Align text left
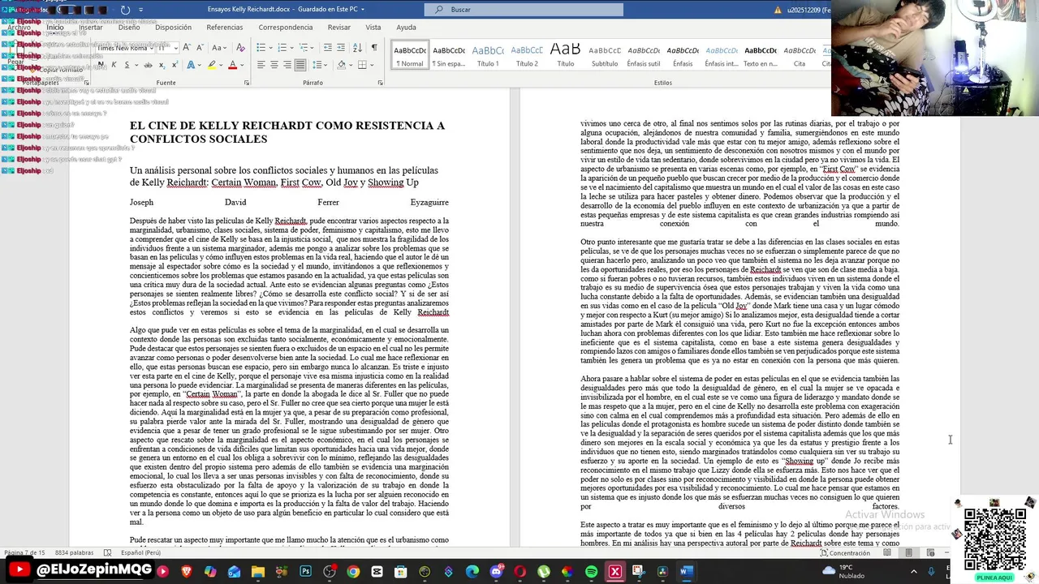Screen dimensions: 1039x584 click(x=261, y=65)
